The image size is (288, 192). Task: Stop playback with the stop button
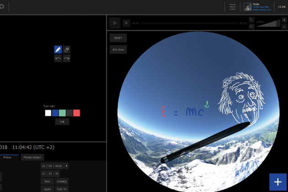pyautogui.click(x=126, y=23)
